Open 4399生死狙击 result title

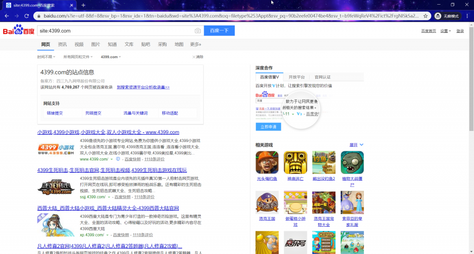[x=112, y=170]
